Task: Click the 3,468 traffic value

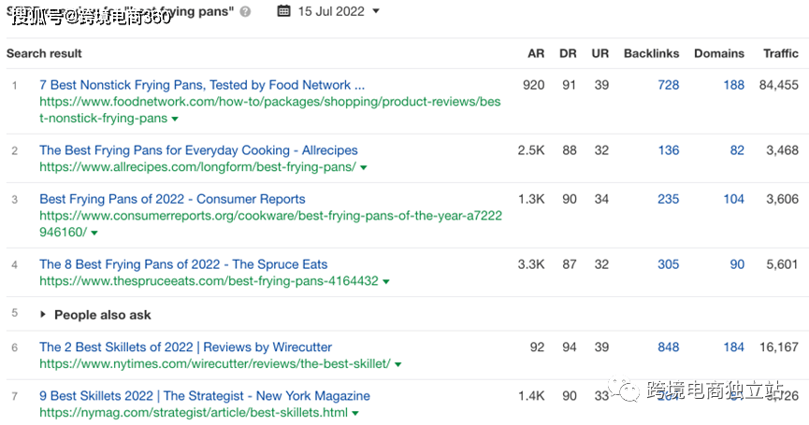Action: [x=782, y=149]
